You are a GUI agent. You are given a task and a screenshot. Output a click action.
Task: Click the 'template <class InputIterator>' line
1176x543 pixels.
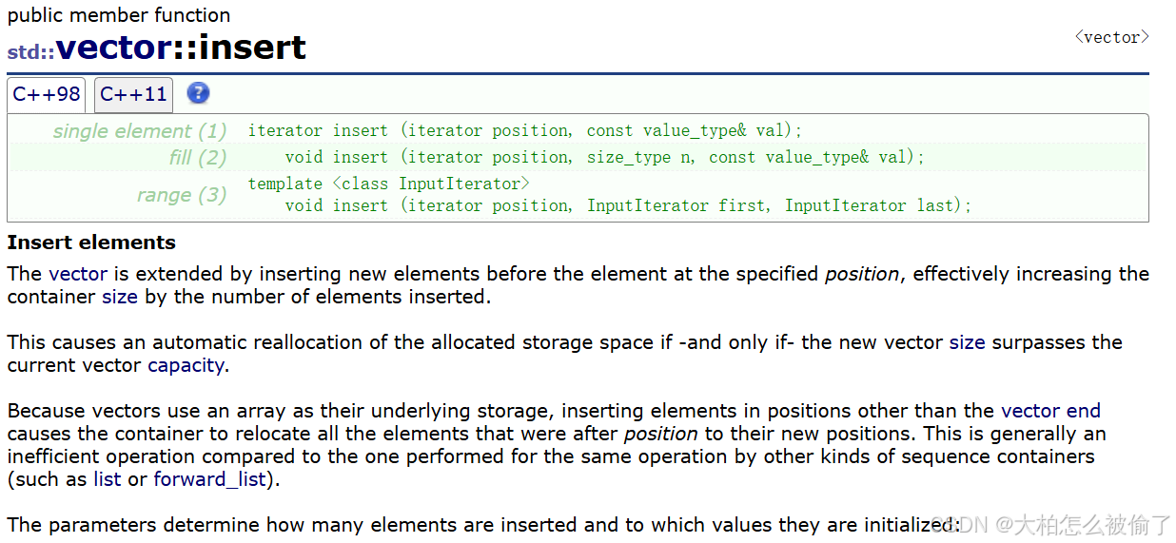[388, 184]
